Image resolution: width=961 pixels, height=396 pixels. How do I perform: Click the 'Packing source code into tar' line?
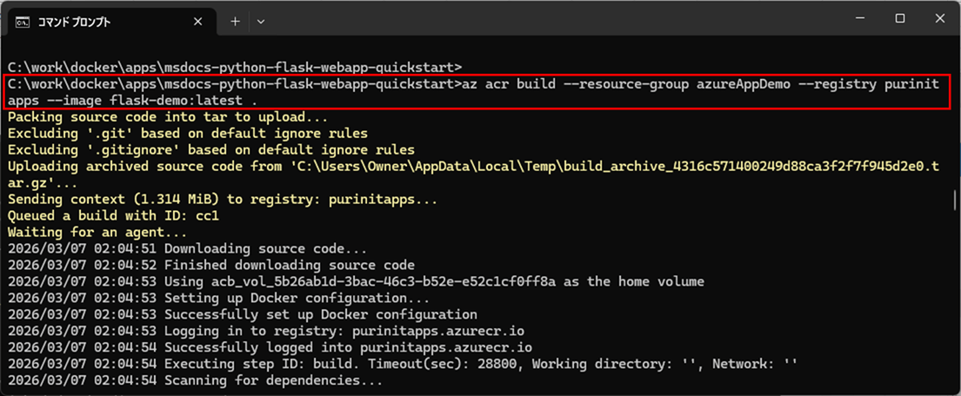click(168, 117)
